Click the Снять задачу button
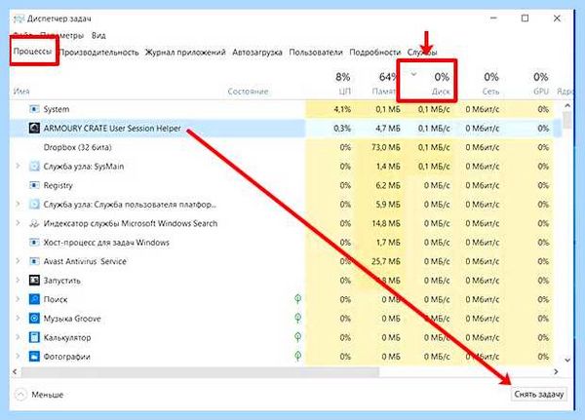The width and height of the screenshot is (585, 420). 539,395
